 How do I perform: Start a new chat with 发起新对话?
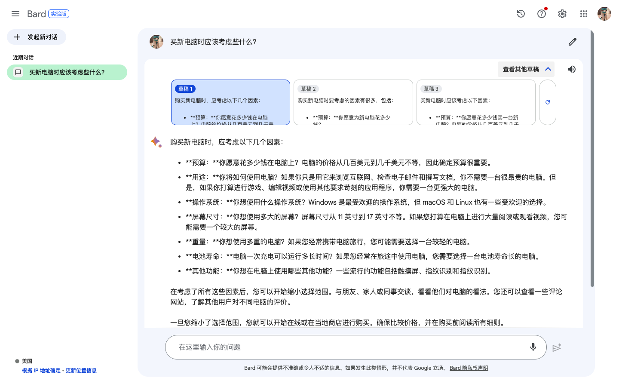tap(36, 37)
